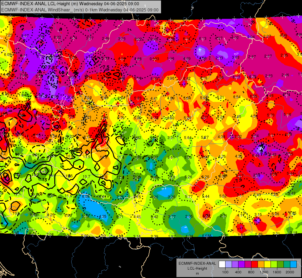This screenshot has width=302, height=278.
Task: Click the dark green legend swatch
Action: pos(280,264)
